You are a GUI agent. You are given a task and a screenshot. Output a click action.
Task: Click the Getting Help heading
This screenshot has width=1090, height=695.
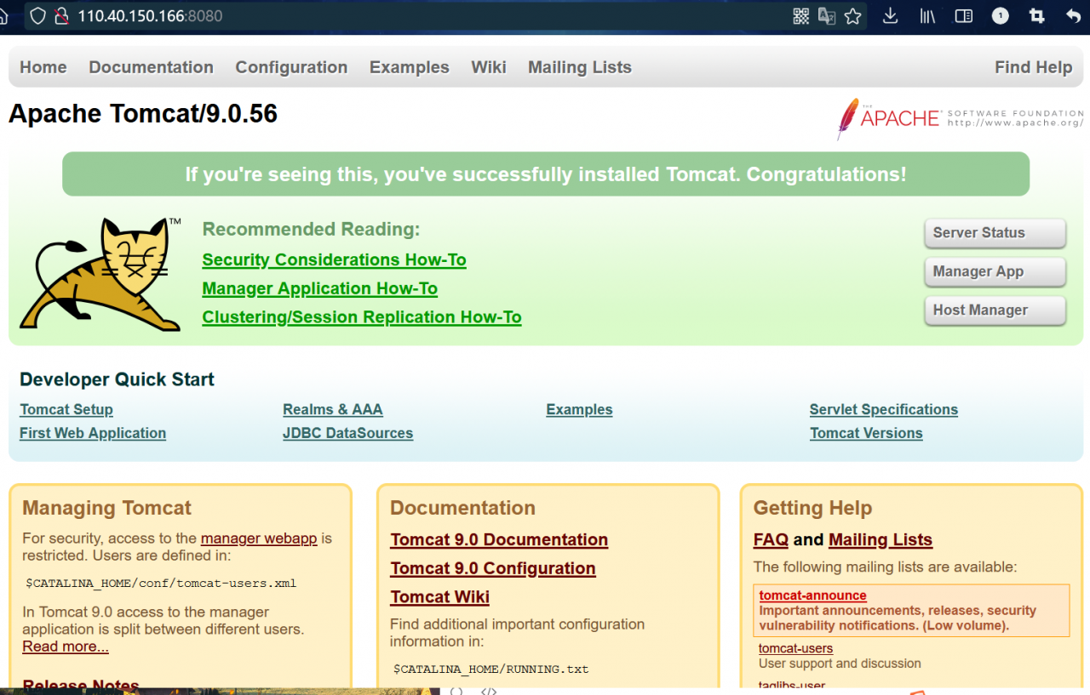tap(812, 508)
